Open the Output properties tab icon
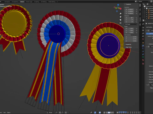153x114 pixels. 143,30
